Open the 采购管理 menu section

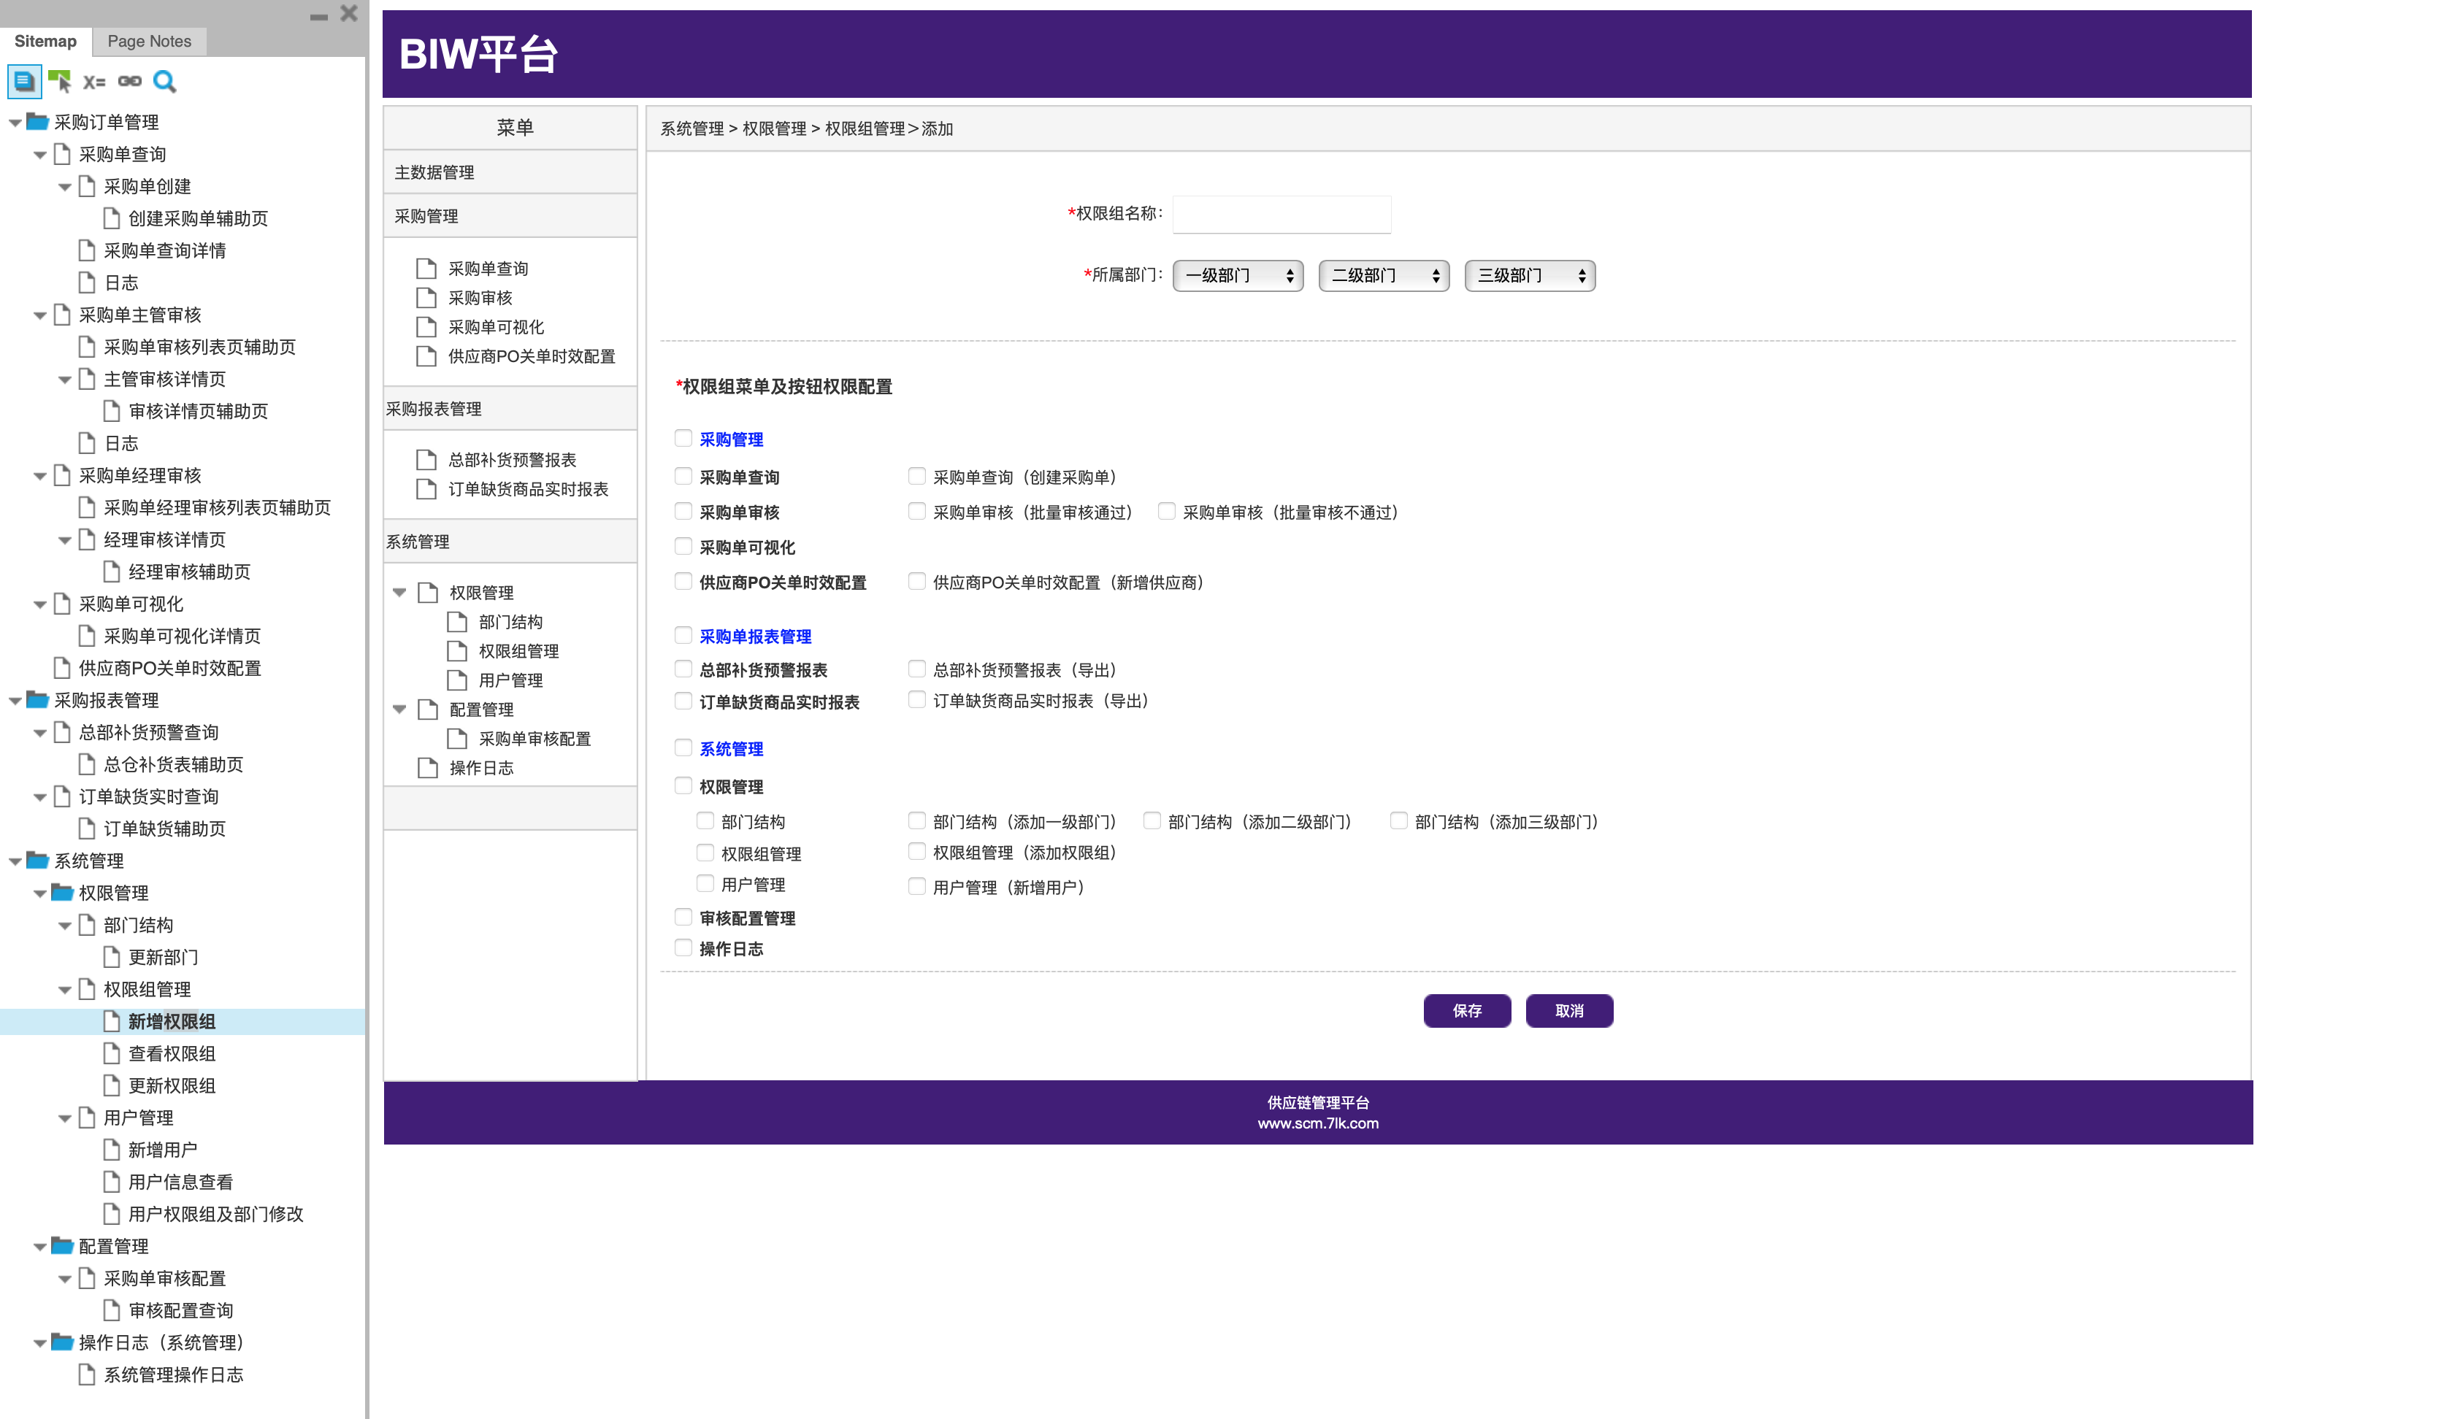click(510, 216)
